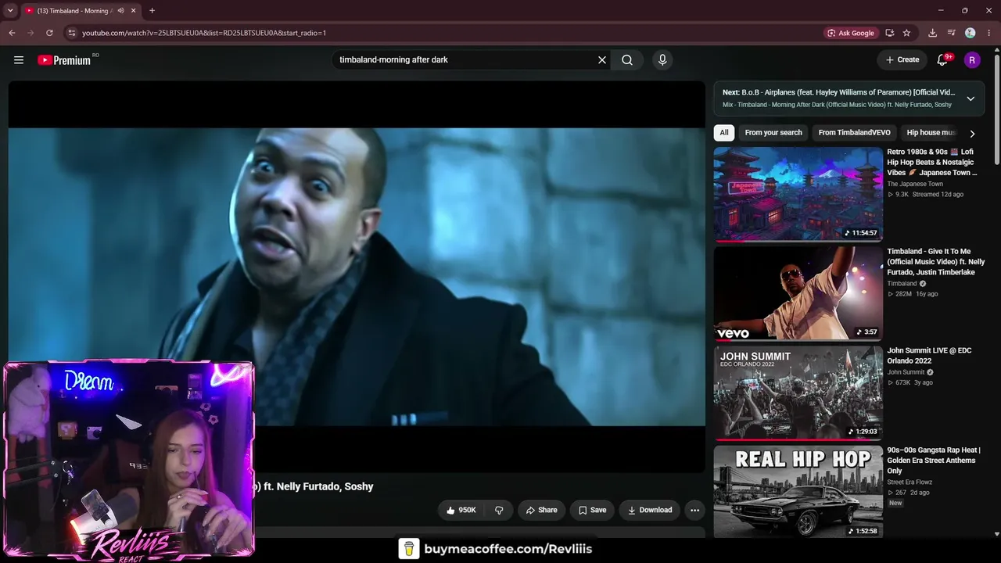
Task: Click the page vertical scrollbar
Action: pyautogui.click(x=996, y=109)
